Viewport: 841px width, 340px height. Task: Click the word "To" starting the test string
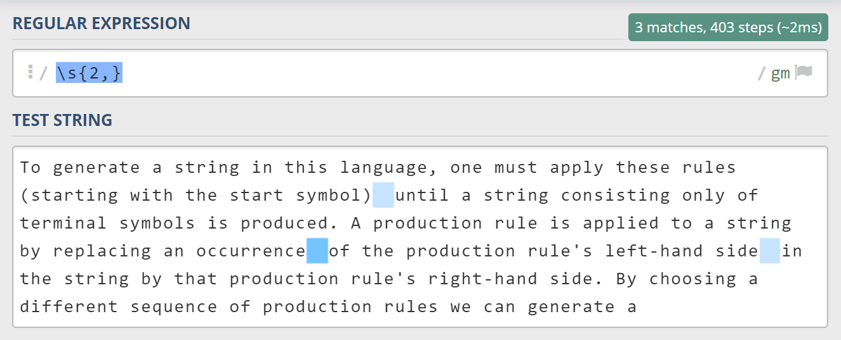30,168
